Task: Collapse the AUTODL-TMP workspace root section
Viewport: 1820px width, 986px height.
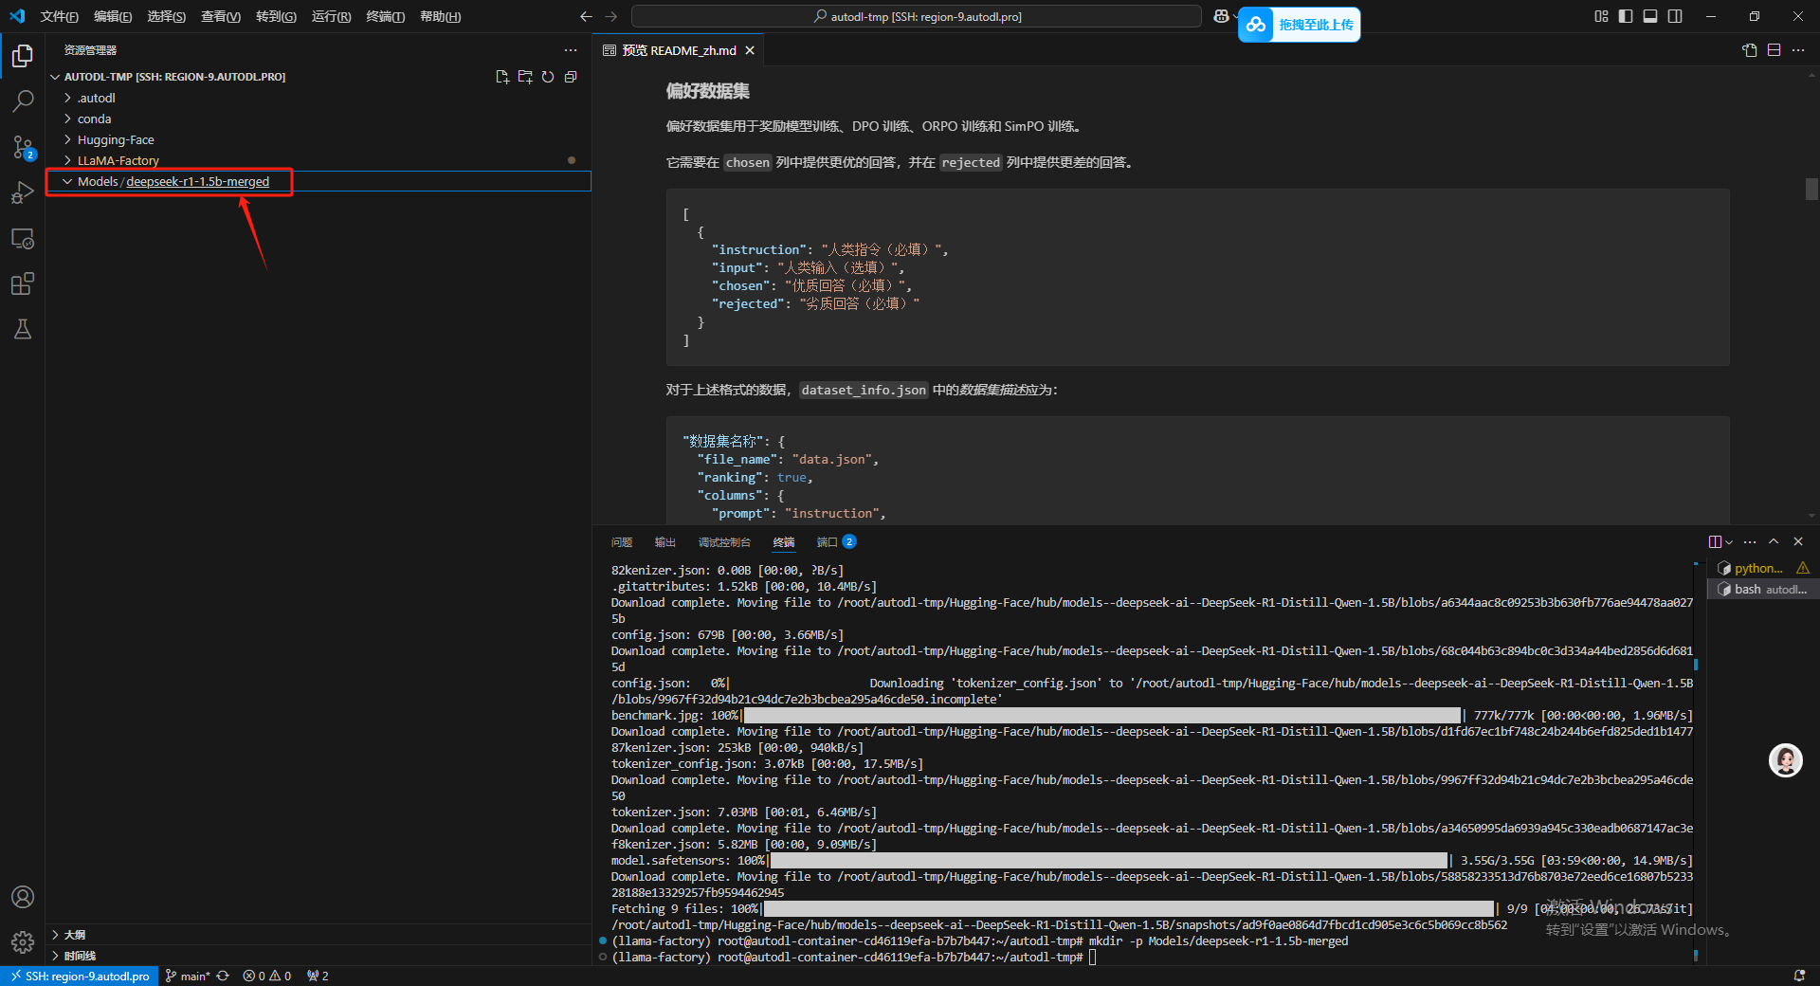Action: click(174, 77)
